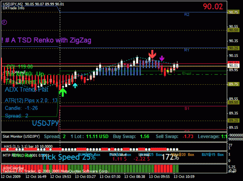Click the cyan up arrow marker

pos(75,85)
